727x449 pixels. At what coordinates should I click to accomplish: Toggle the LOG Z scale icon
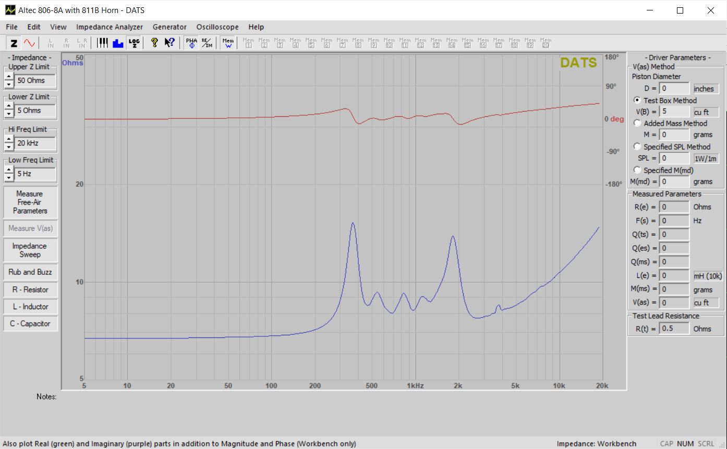[134, 43]
